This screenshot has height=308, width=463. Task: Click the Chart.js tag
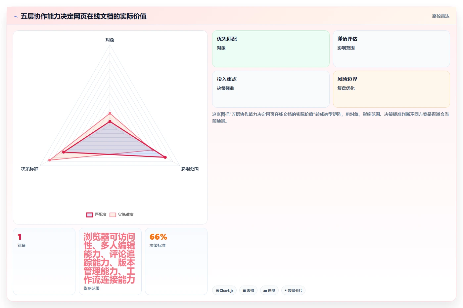[224, 291]
